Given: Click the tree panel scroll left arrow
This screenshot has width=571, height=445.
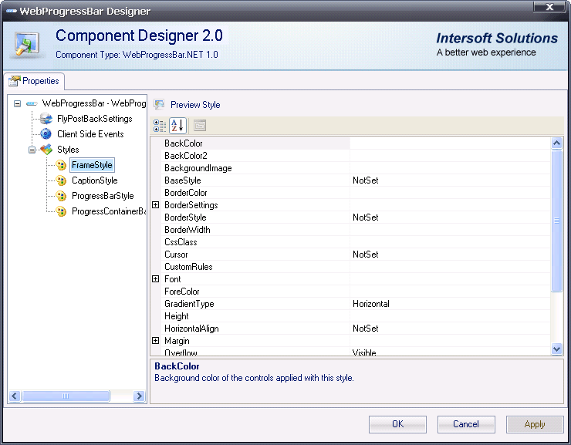Looking at the screenshot, I should [x=15, y=396].
